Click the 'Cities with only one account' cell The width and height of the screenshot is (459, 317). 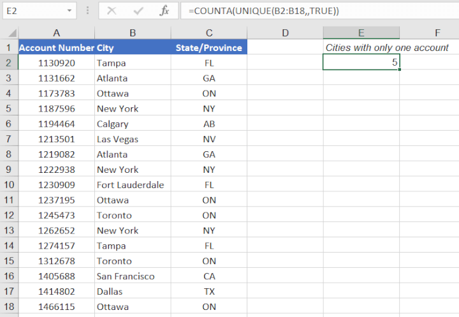387,48
